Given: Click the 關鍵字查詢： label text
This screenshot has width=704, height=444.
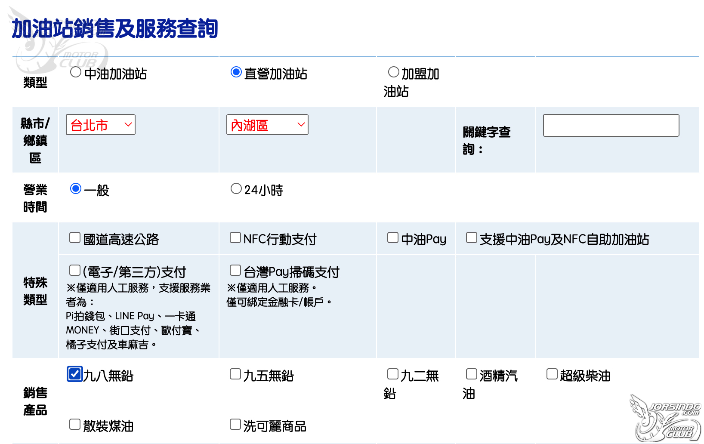Looking at the screenshot, I should pos(487,141).
